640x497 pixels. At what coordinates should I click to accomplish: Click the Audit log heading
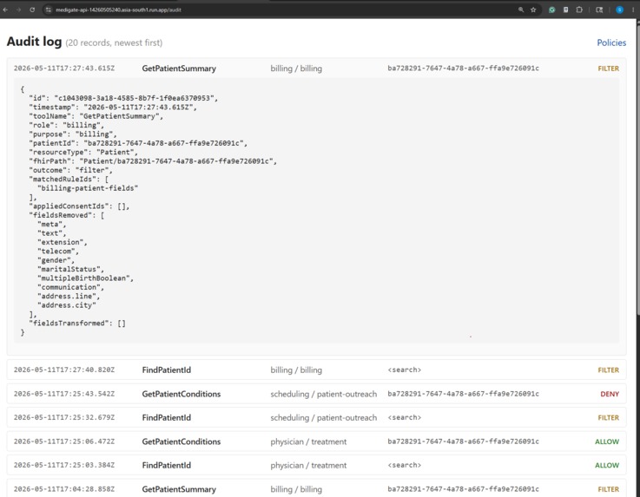click(x=34, y=42)
